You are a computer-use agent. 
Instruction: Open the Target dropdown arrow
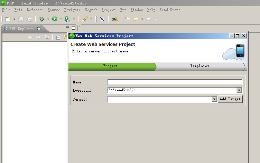coord(214,99)
